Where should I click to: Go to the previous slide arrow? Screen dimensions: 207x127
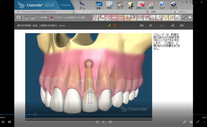coord(151,25)
